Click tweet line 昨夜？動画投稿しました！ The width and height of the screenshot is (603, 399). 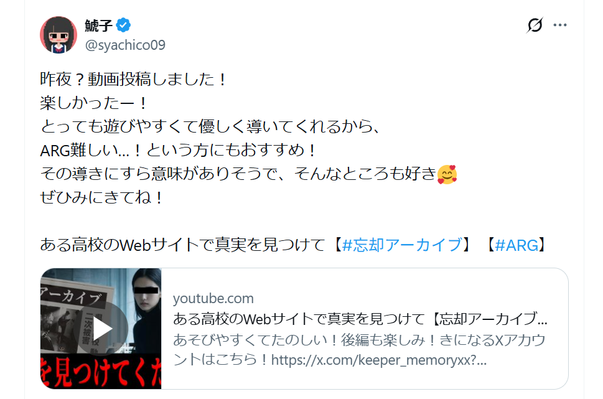[133, 79]
